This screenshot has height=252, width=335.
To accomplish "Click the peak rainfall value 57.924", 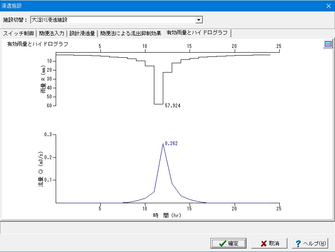I will [173, 106].
